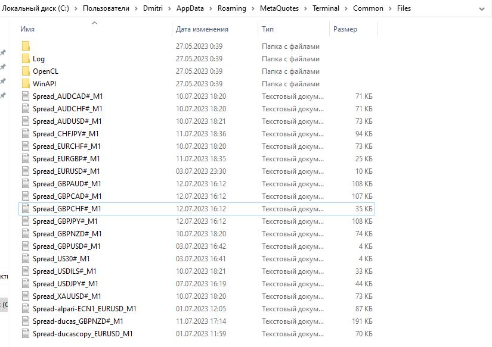Click the Spread_AUDCAD#_M1 text file icon
492x347 pixels.
(x=26, y=96)
